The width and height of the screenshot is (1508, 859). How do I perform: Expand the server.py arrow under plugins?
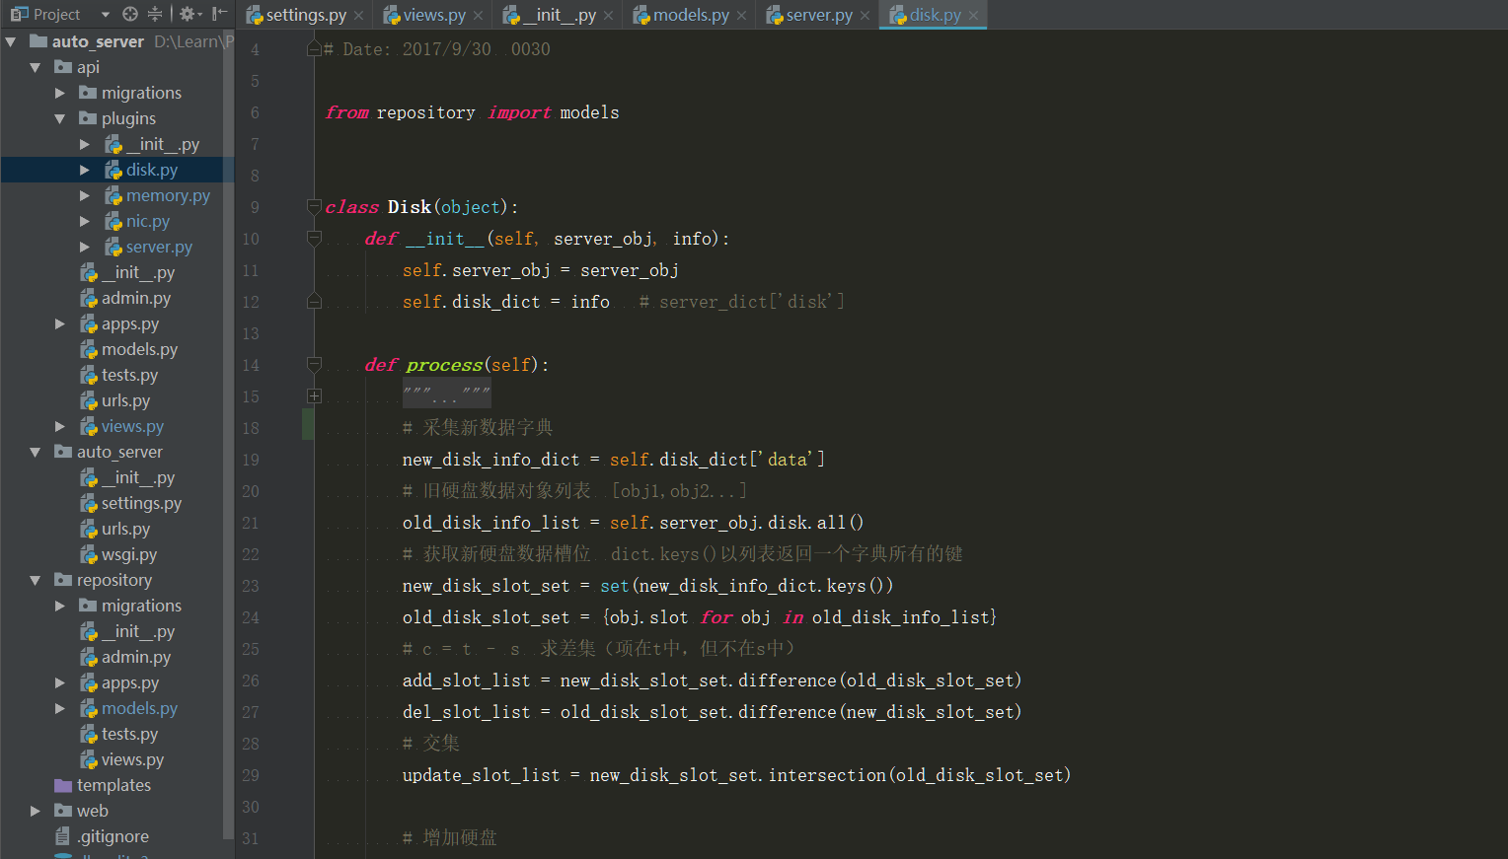(x=85, y=247)
